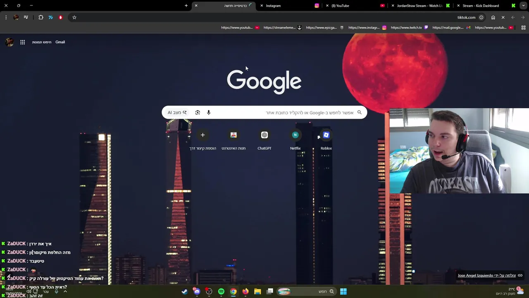Screen dimensions: 529x298
Task: Open the Chrome three-dot menu
Action: tap(6, 17)
